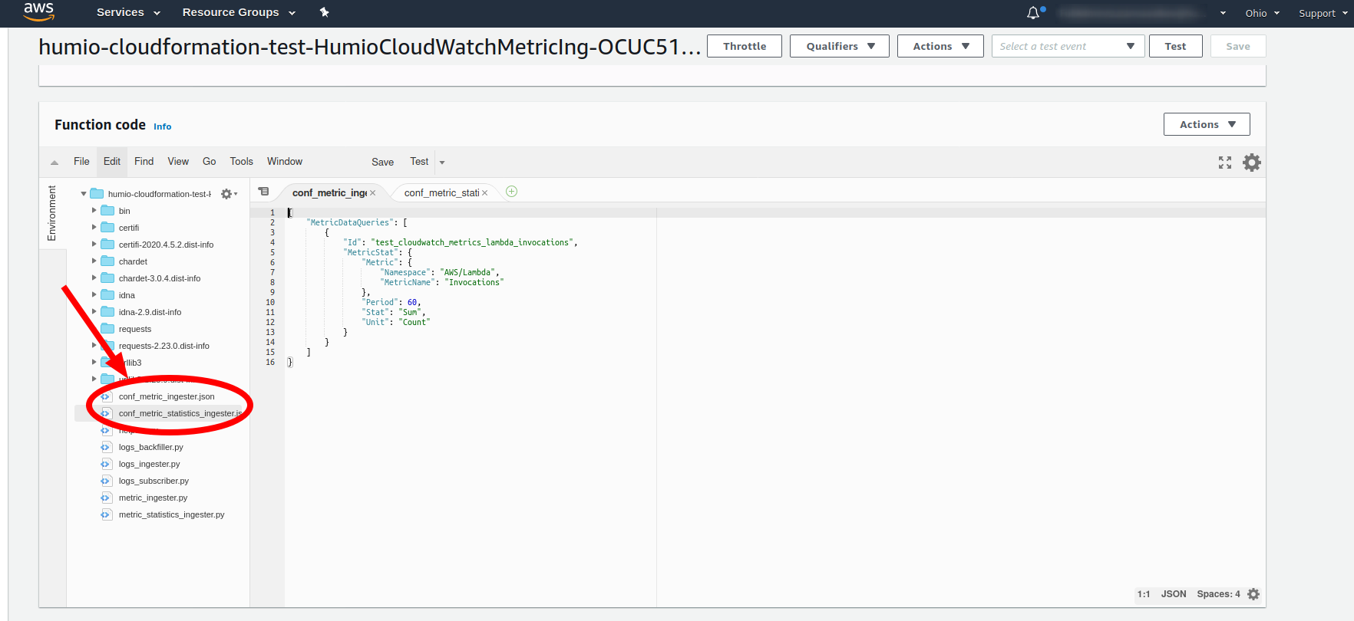This screenshot has width=1354, height=621.
Task: Open the Select a test event dropdown
Action: click(1067, 46)
